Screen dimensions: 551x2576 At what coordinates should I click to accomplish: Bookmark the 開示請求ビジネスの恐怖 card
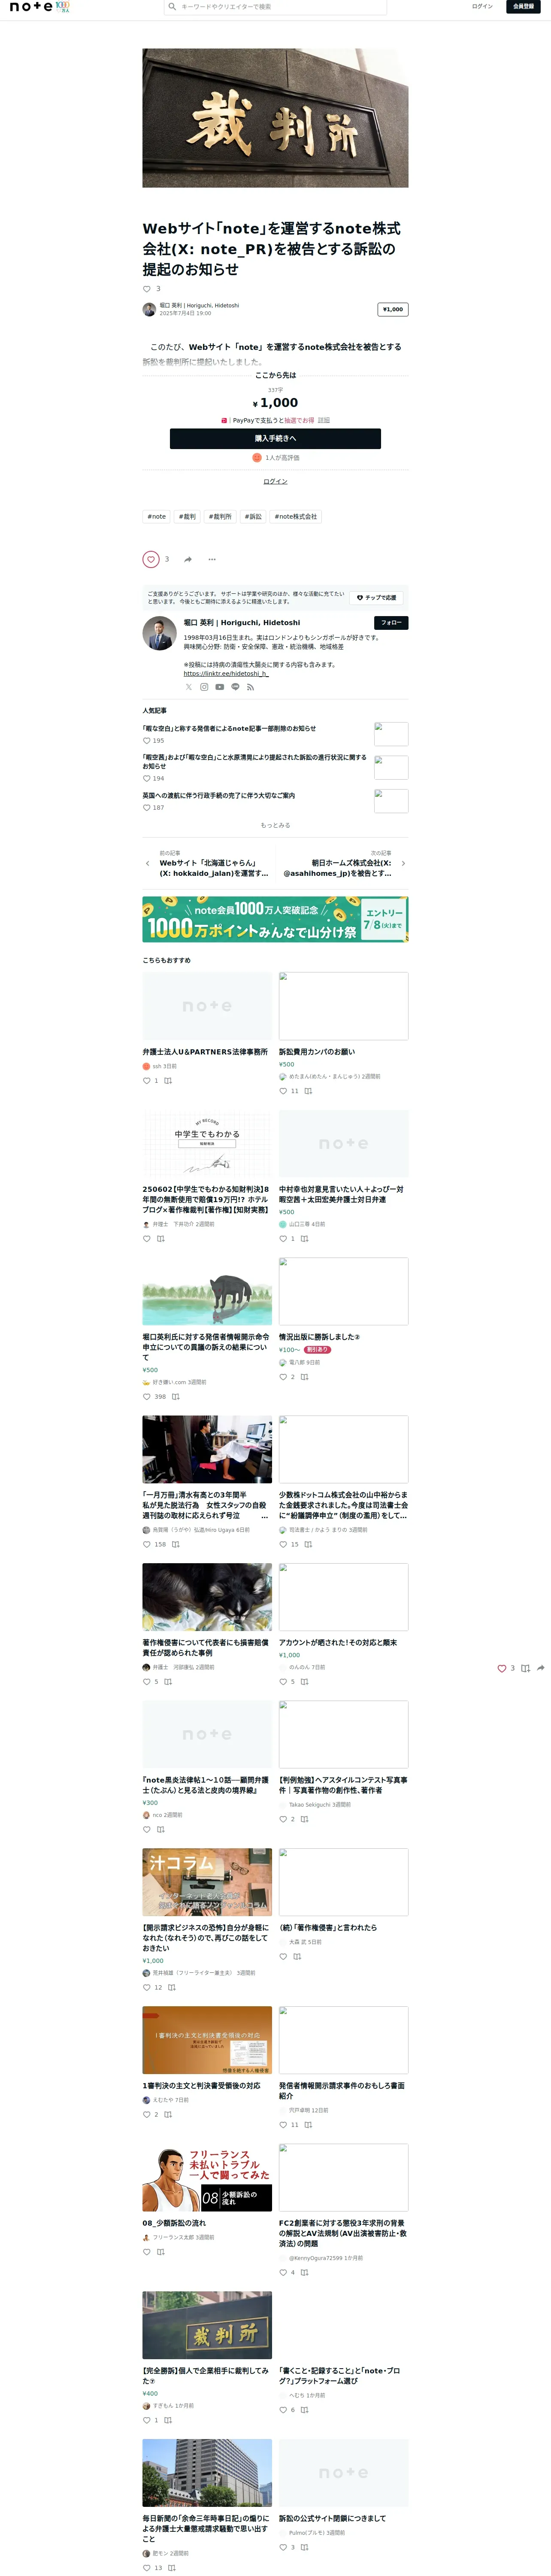coord(172,1987)
